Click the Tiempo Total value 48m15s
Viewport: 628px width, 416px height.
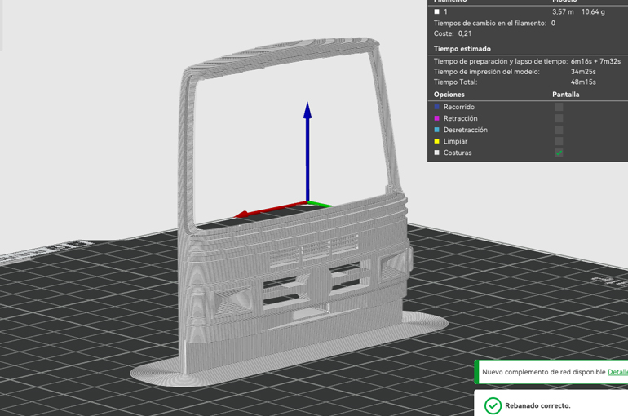[583, 82]
